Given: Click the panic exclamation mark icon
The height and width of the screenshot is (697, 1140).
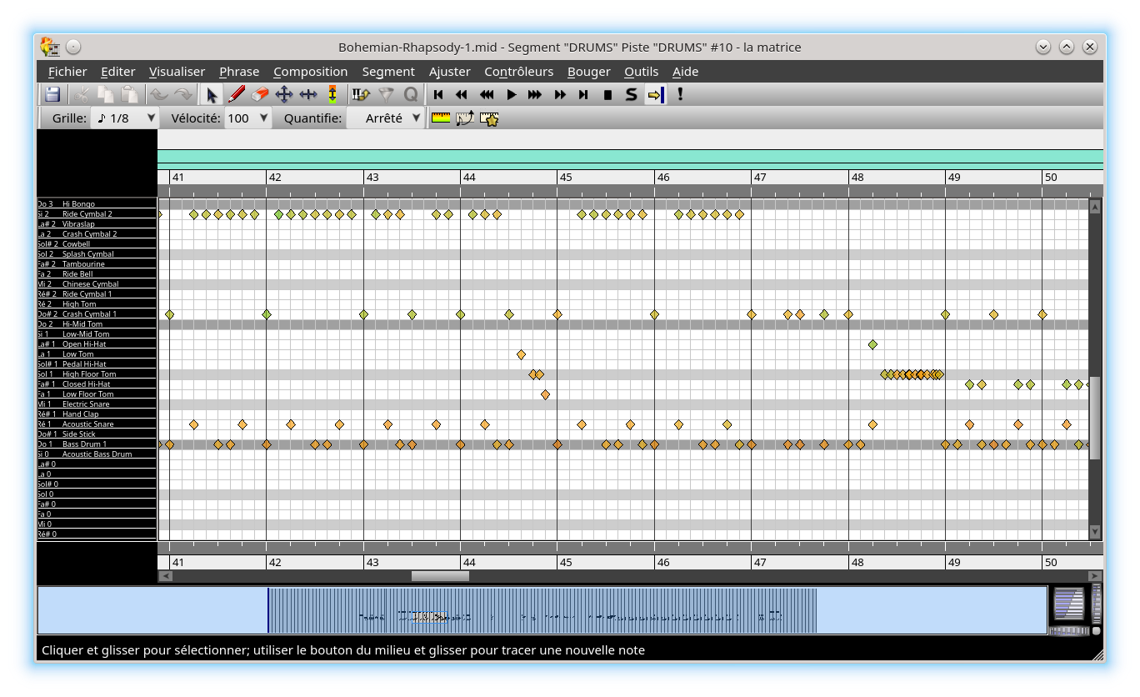Looking at the screenshot, I should pos(680,94).
